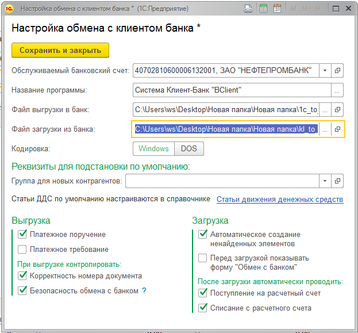358x333 pixels.
Task: Toggle Автоматическое создание ненайденных элементов checkbox
Action: [203, 234]
